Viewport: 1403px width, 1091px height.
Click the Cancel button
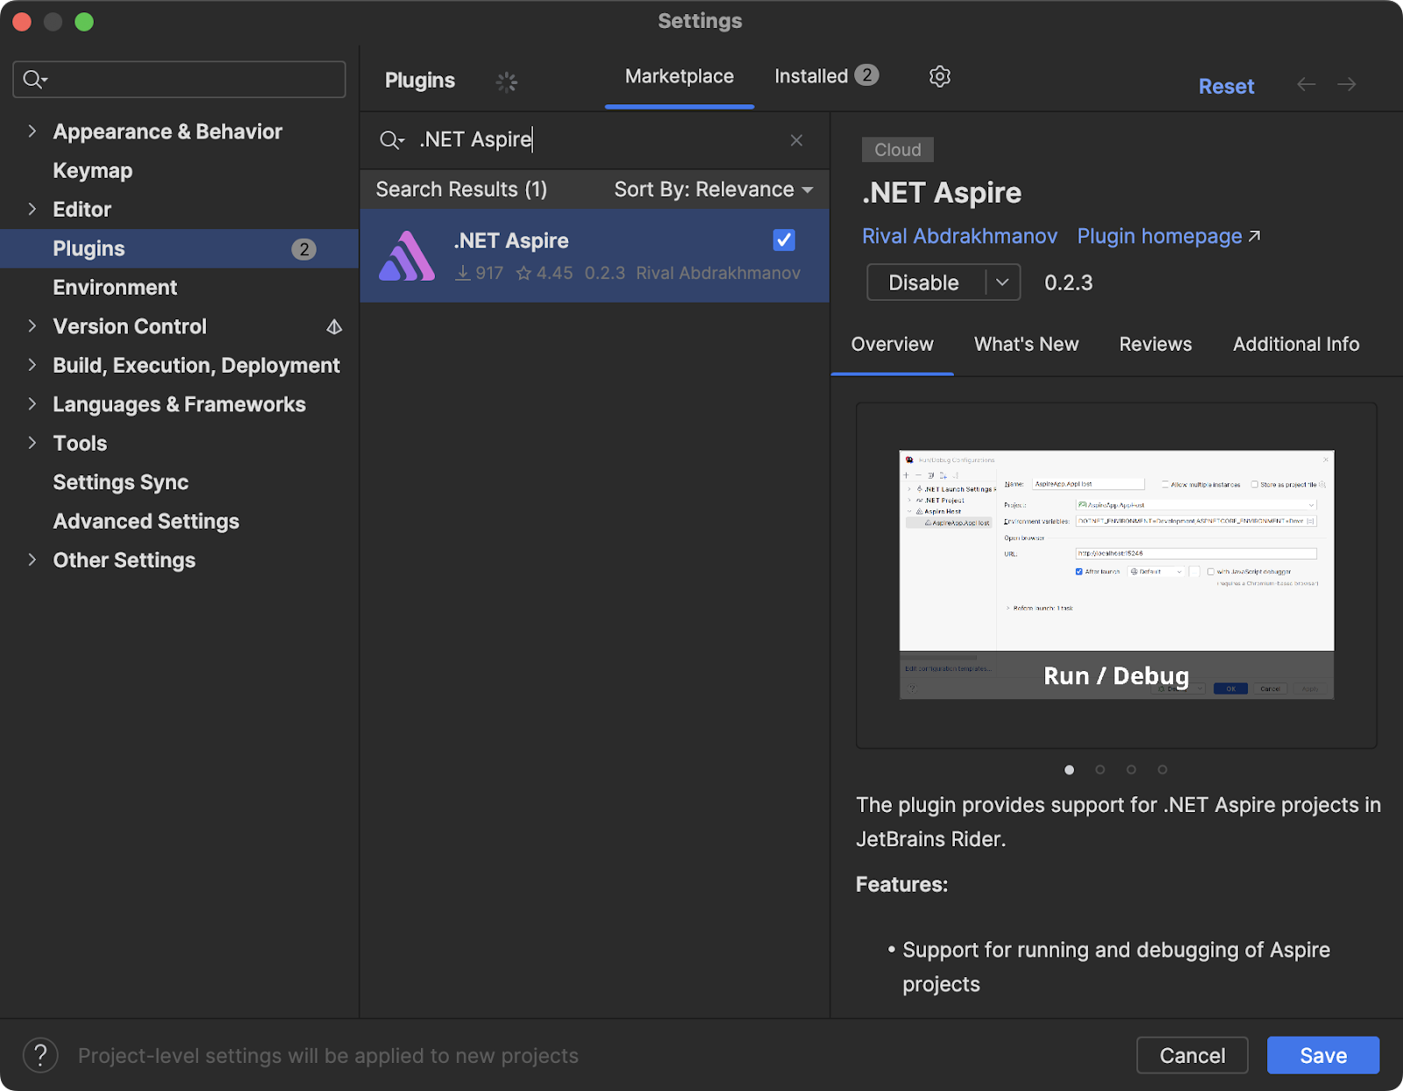coord(1192,1055)
